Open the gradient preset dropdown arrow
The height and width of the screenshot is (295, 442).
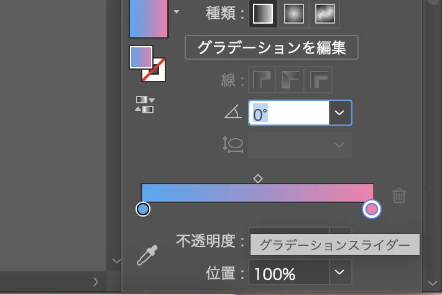tap(177, 11)
